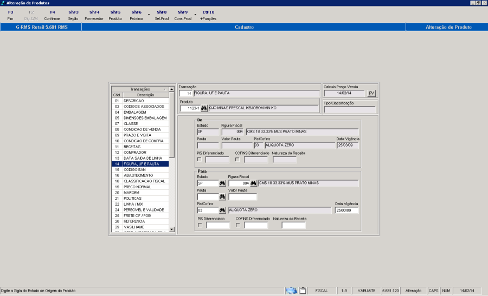This screenshot has width=488, height=296.
Task: Click the binoculars search icon beside Produto
Action: pos(204,108)
